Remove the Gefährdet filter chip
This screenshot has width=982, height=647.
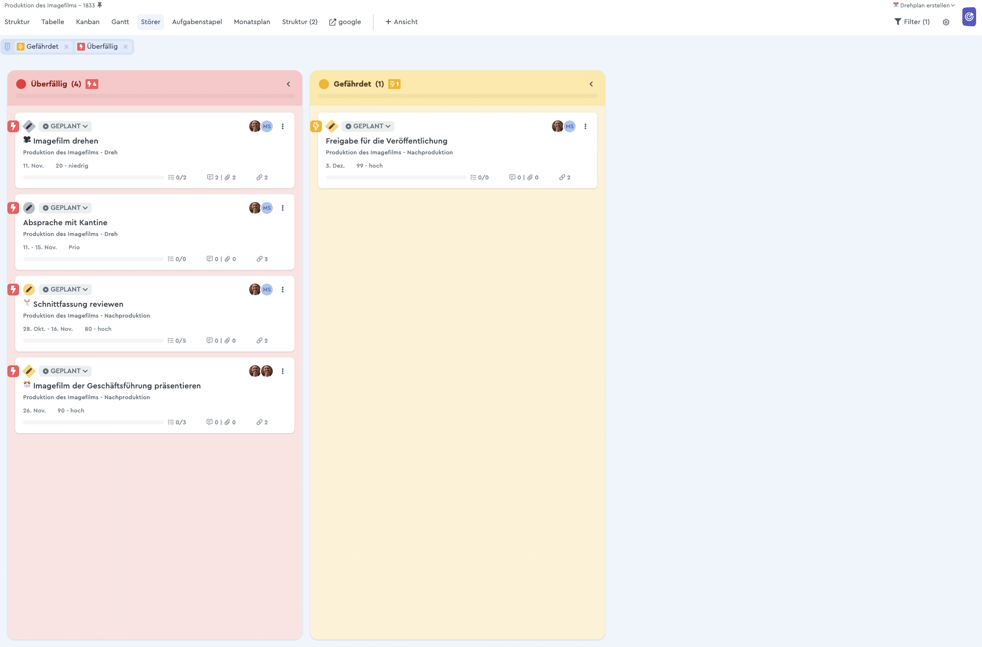pos(66,47)
